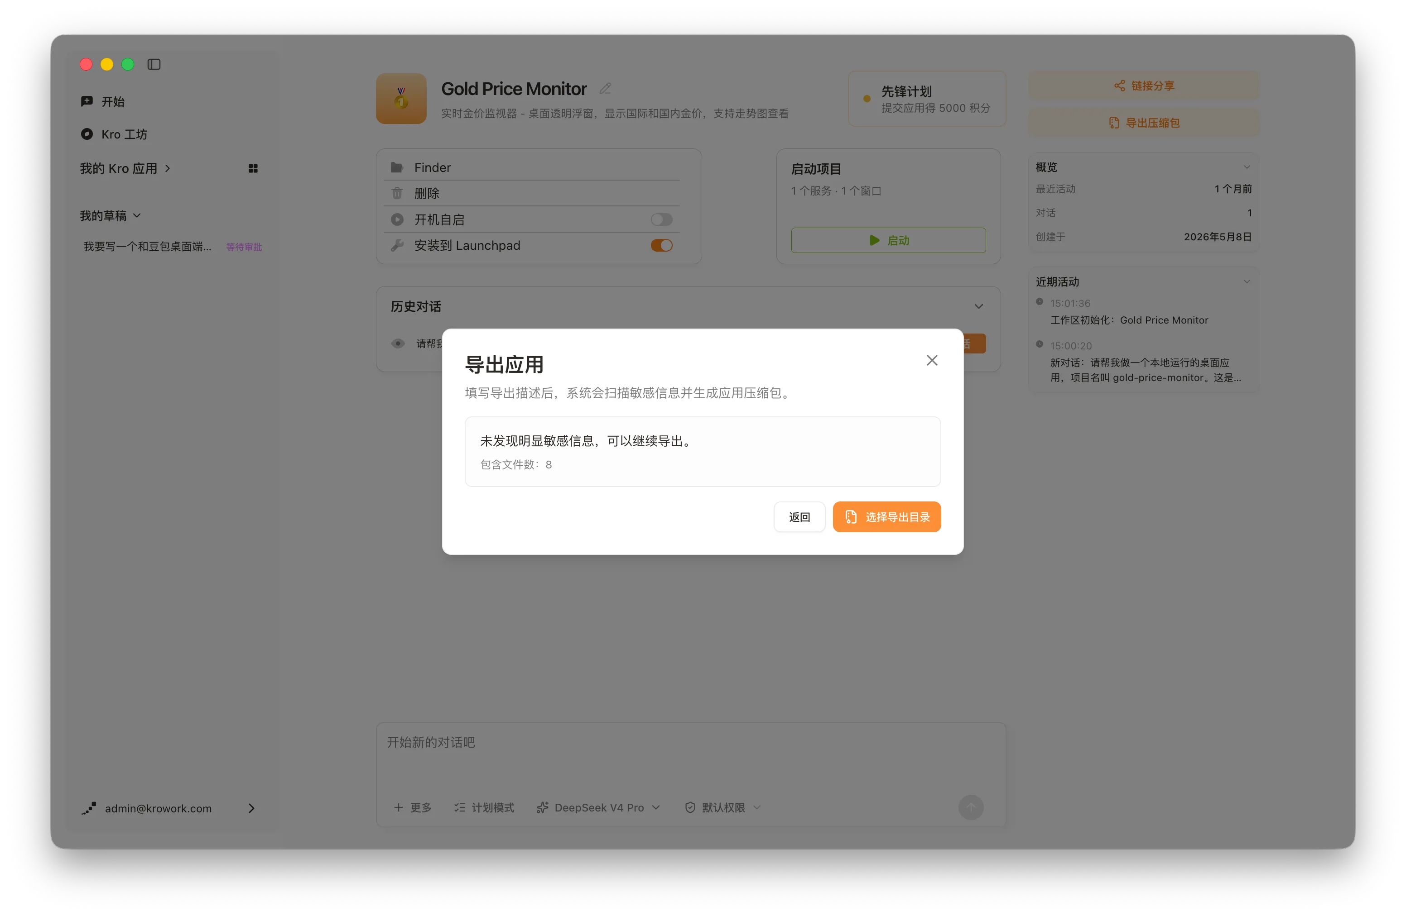Collapse the 概览 panel

(x=1247, y=167)
